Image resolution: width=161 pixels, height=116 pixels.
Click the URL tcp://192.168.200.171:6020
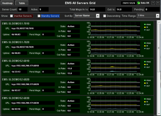[33, 84]
